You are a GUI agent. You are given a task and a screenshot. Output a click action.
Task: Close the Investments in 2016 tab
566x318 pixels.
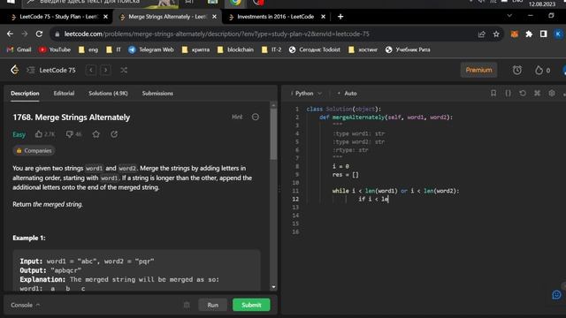pyautogui.click(x=323, y=17)
